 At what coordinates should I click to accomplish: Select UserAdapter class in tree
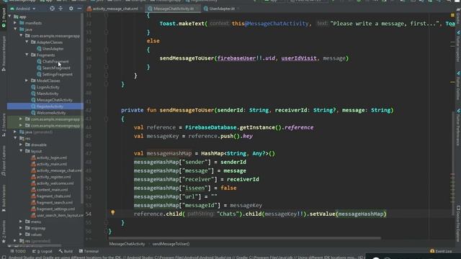click(50, 49)
